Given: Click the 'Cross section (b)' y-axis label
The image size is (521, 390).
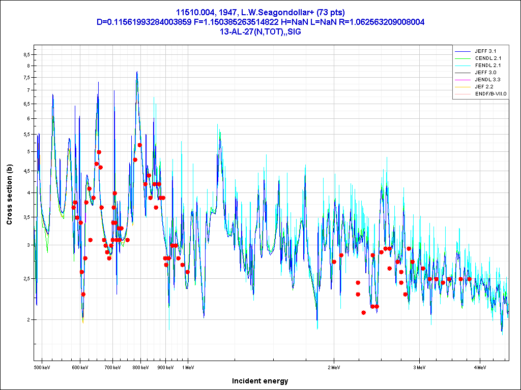Looking at the screenshot, I should pos(9,194).
